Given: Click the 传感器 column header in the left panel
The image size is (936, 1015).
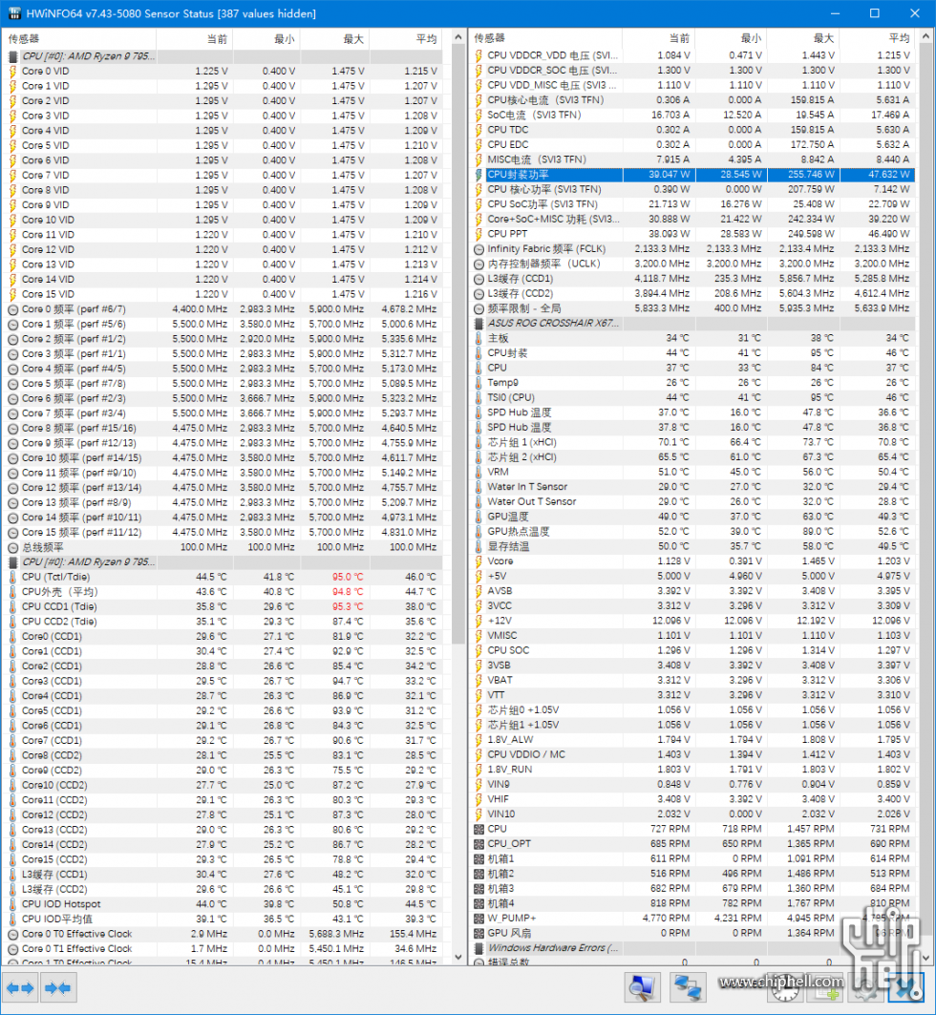Looking at the screenshot, I should pyautogui.click(x=80, y=39).
